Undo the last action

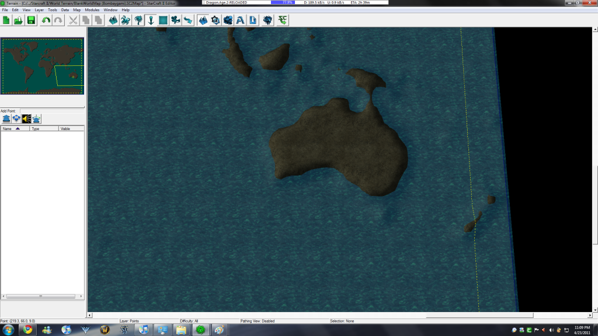[46, 20]
